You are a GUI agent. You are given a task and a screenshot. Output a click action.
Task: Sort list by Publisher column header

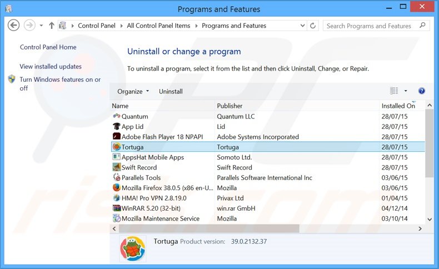(x=230, y=106)
